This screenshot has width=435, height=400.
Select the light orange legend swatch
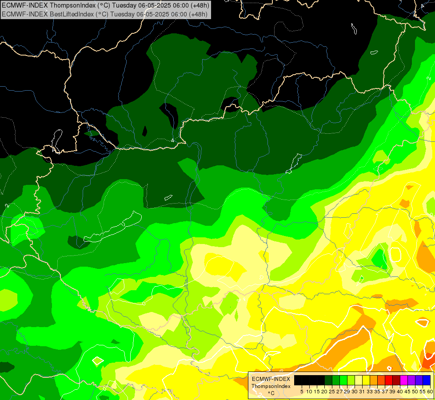(x=374, y=380)
